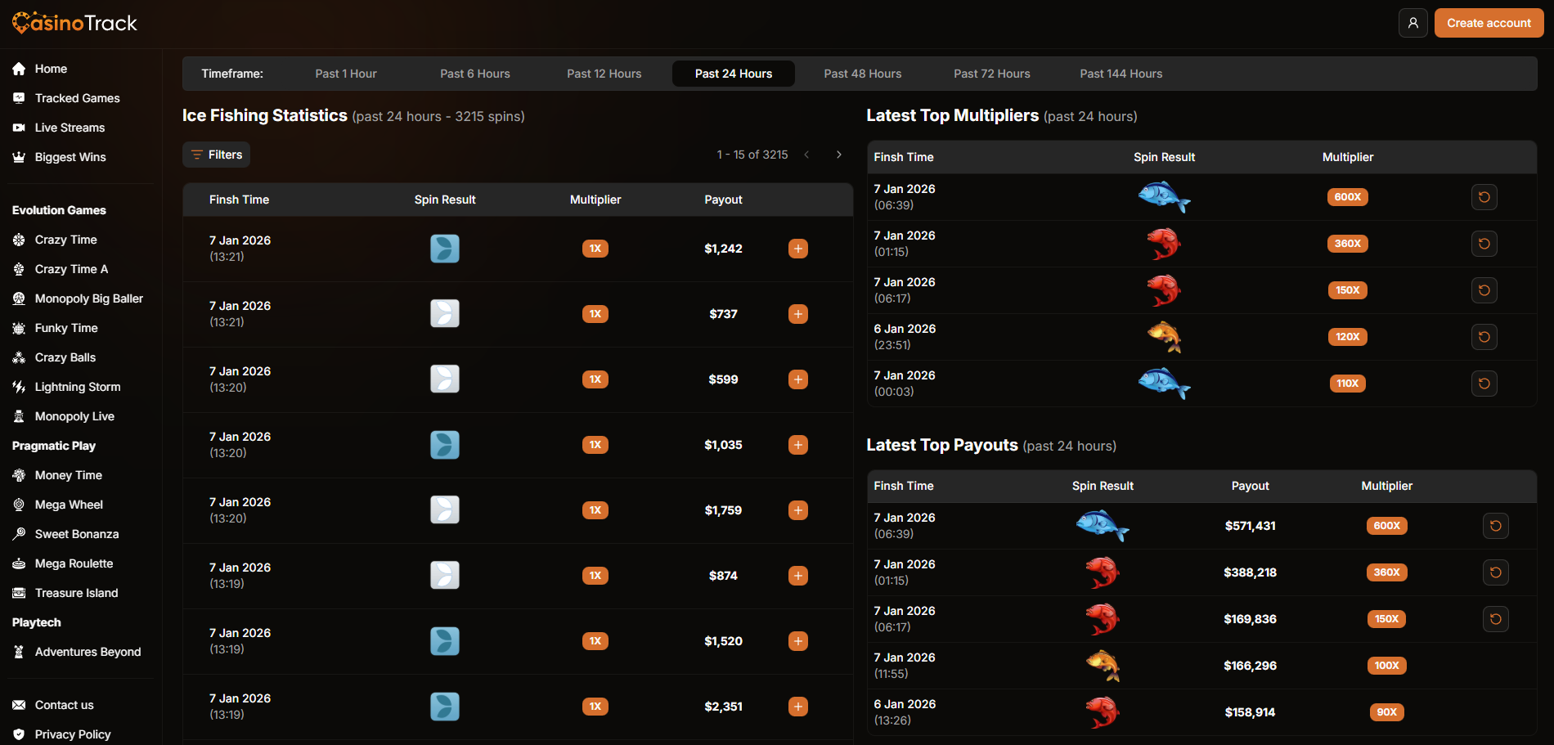Replay the 360X multiplier at 01:15 in Top Multipliers

1484,244
